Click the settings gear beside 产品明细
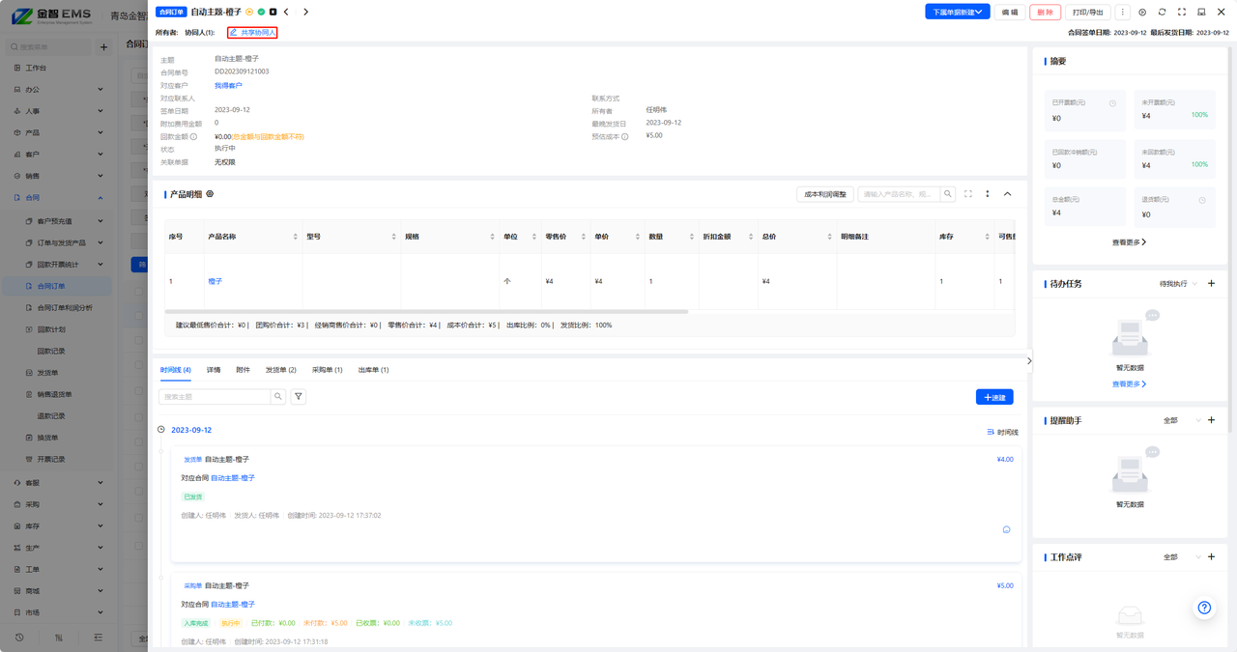The width and height of the screenshot is (1237, 652). pos(210,194)
